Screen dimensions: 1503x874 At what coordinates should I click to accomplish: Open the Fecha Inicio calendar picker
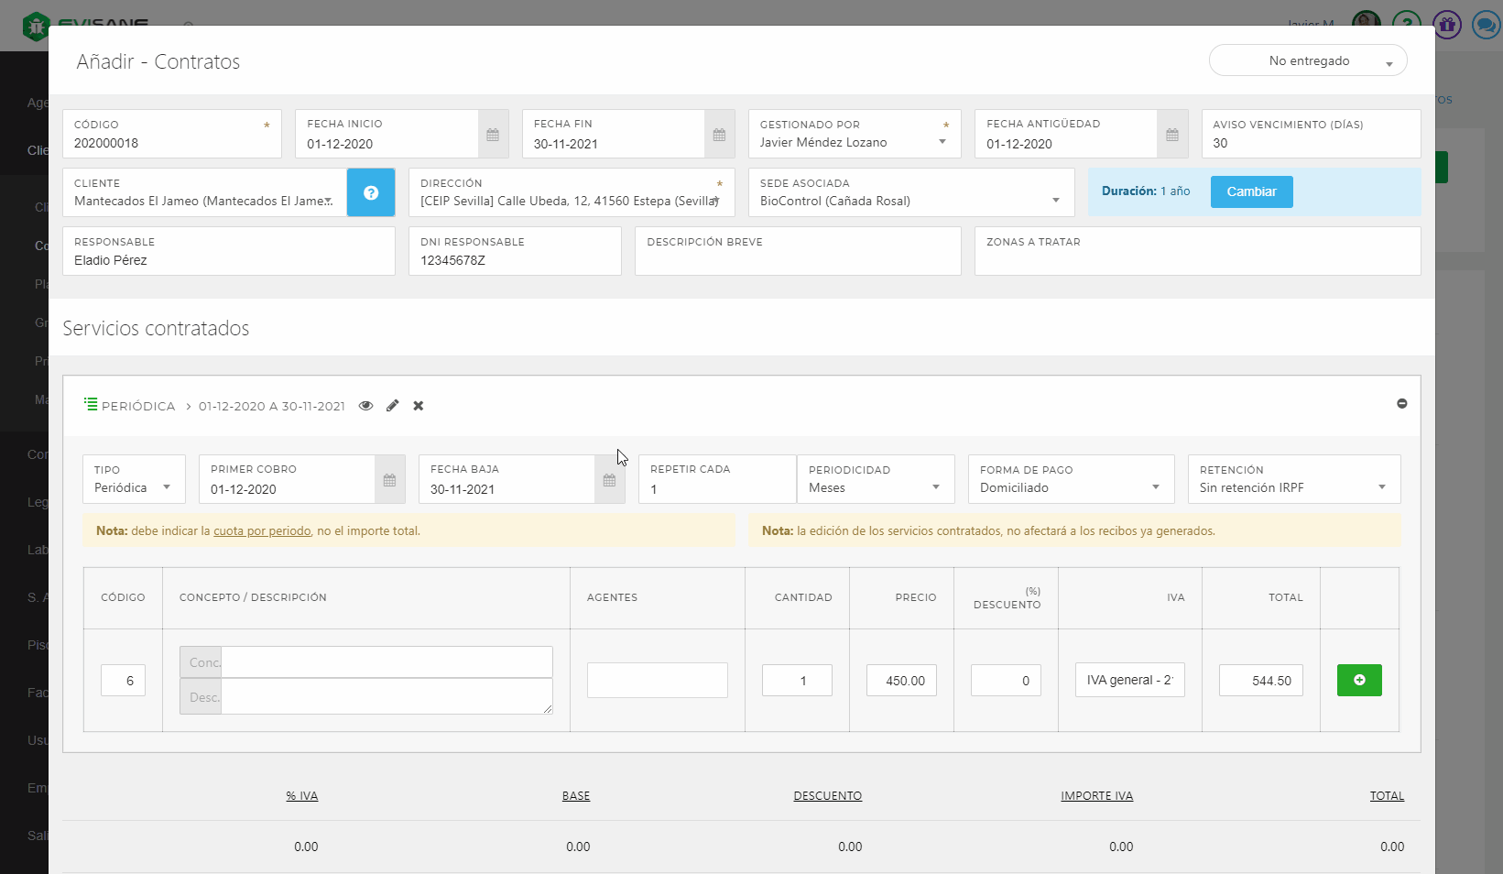point(493,135)
